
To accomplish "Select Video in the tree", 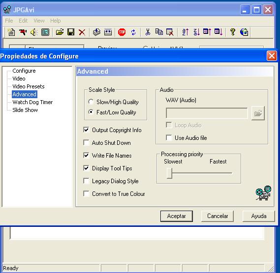I will (19, 79).
